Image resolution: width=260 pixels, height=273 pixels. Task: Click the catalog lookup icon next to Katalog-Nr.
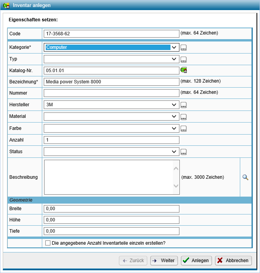pos(184,70)
